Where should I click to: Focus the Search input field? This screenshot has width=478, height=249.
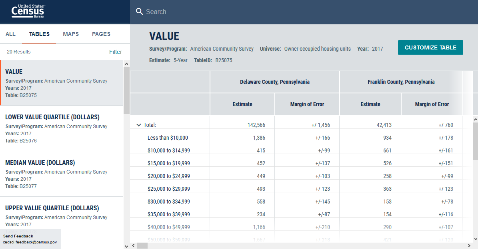coord(305,12)
